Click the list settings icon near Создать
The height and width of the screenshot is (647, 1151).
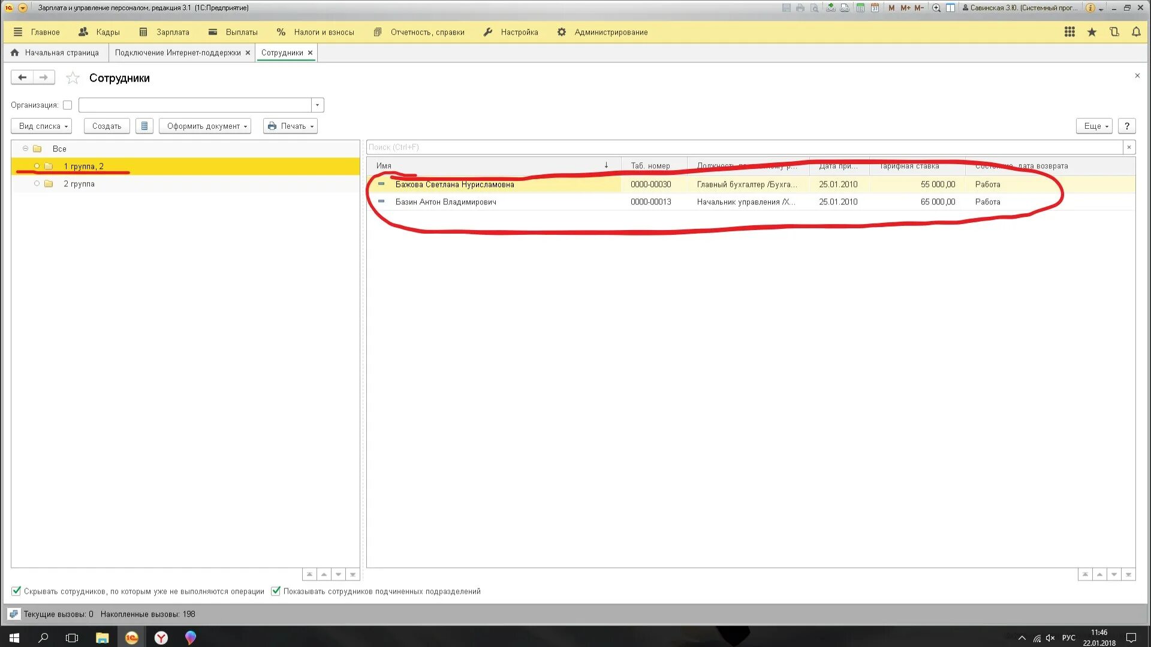coord(144,126)
